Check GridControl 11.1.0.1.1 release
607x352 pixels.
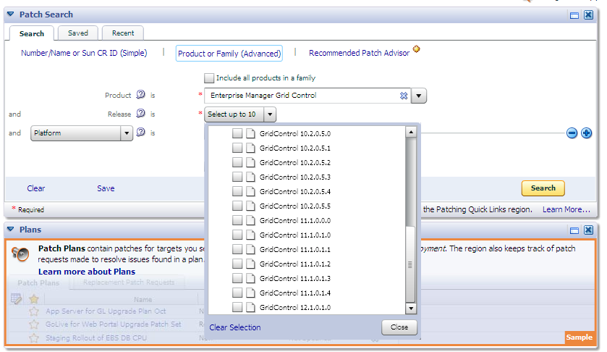(x=237, y=249)
